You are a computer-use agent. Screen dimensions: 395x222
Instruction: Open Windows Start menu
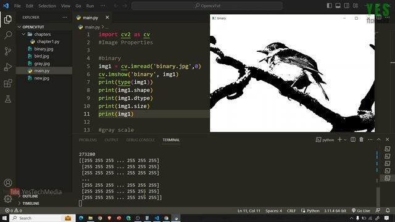click(4, 218)
